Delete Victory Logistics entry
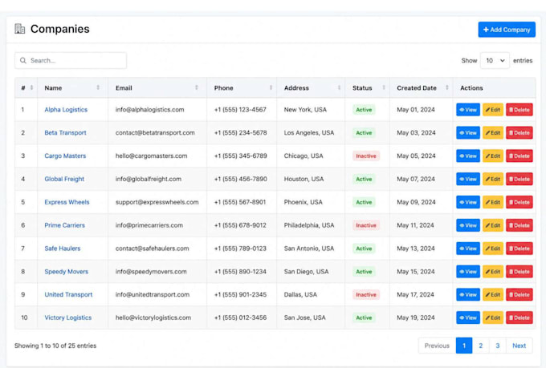Image resolution: width=546 pixels, height=368 pixels. (x=520, y=317)
